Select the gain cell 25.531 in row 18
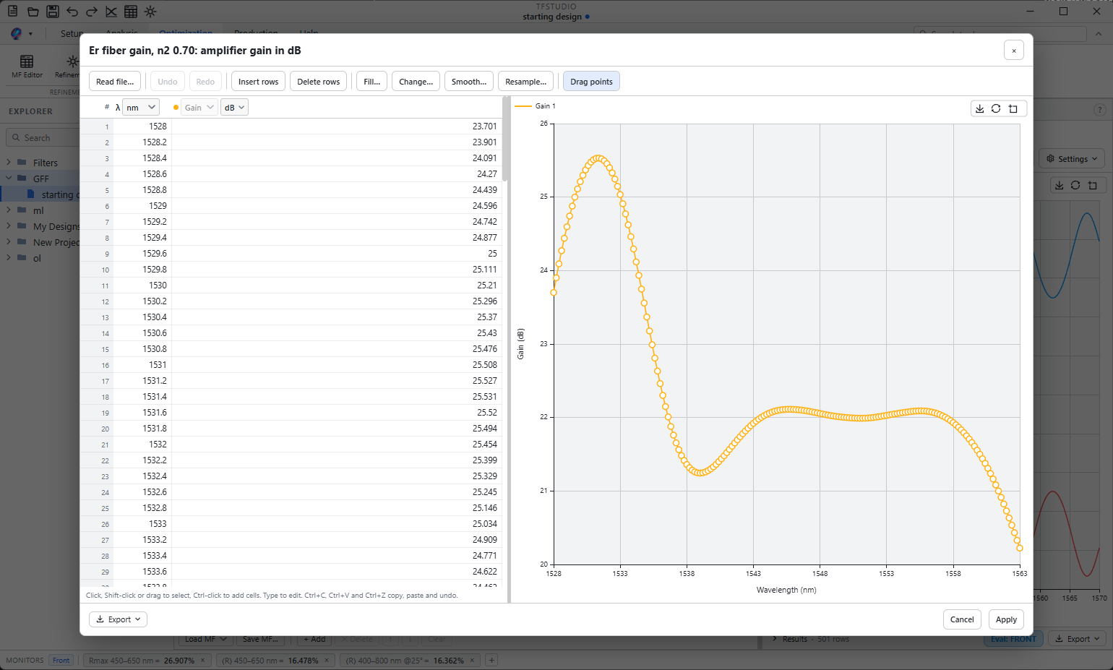This screenshot has width=1113, height=670. pos(336,397)
